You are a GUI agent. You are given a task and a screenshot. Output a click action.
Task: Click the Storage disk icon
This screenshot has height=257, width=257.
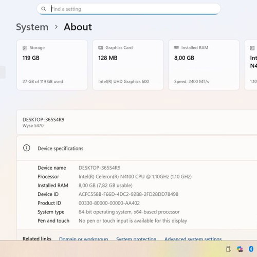point(25,48)
